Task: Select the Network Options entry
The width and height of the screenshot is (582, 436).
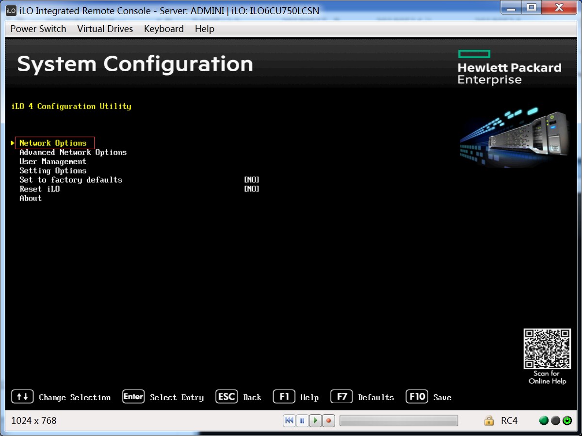Action: (53, 143)
